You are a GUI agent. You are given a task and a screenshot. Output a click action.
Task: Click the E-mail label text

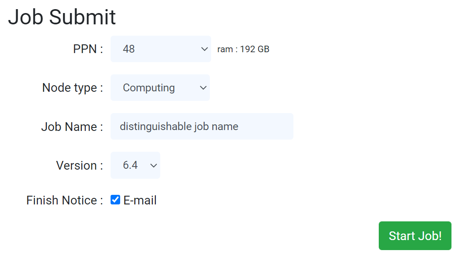coord(140,201)
